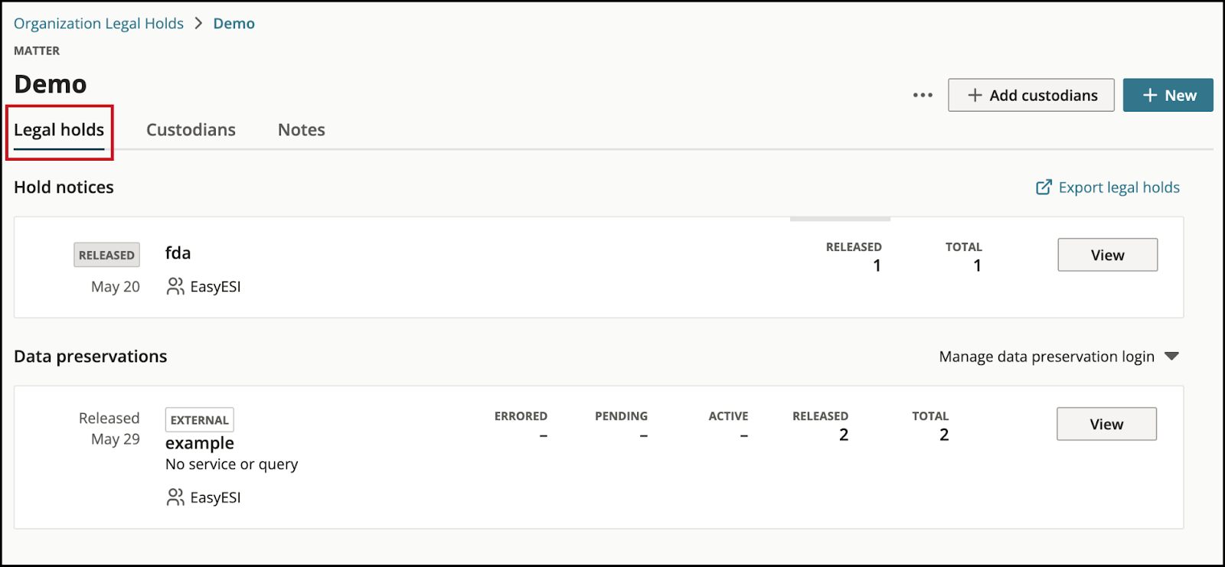1225x567 pixels.
Task: Click the Add custodians button
Action: tap(1031, 96)
